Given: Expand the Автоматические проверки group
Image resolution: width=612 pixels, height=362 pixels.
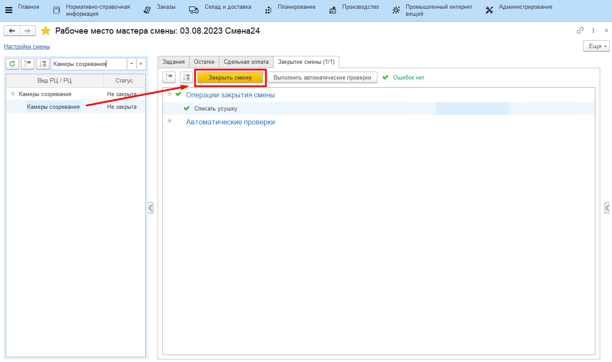Looking at the screenshot, I should (x=170, y=121).
